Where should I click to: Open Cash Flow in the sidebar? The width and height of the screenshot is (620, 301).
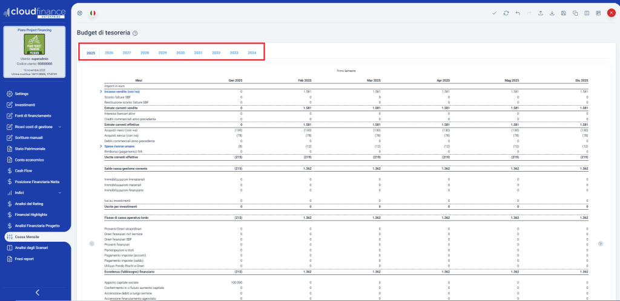(x=25, y=171)
